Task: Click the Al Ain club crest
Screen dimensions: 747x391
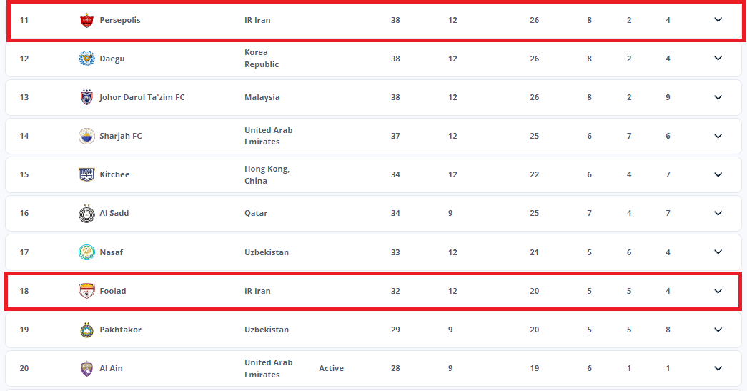Action: (x=86, y=368)
